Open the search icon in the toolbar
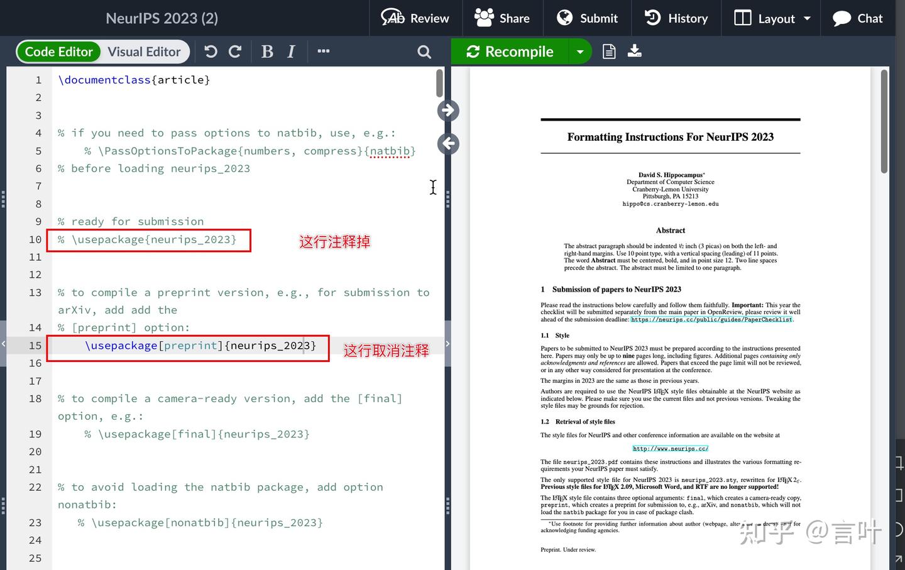 (424, 52)
